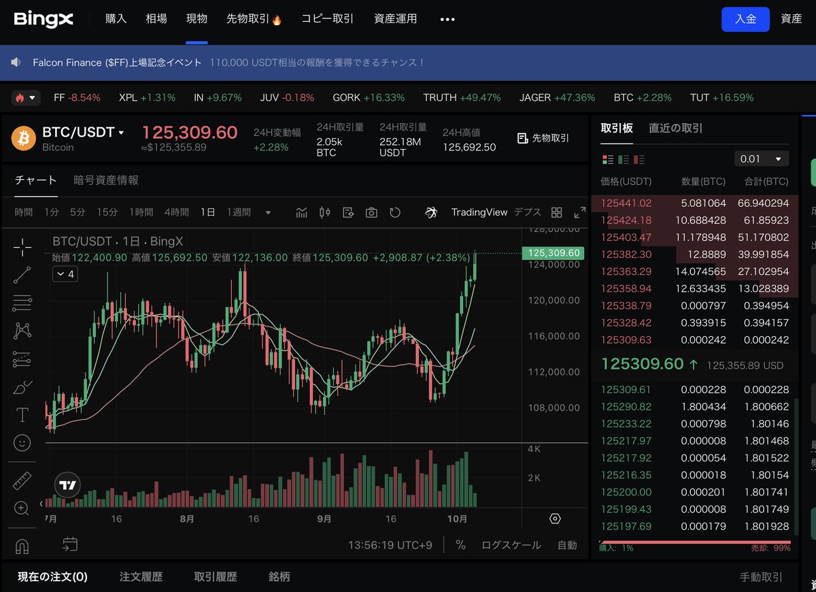Image resolution: width=816 pixels, height=592 pixels.
Task: Click the TradingView logo on chart
Action: [67, 485]
